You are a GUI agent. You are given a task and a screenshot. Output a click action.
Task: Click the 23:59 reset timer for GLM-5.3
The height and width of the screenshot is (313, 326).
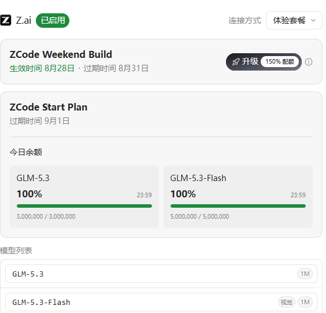[x=145, y=195]
